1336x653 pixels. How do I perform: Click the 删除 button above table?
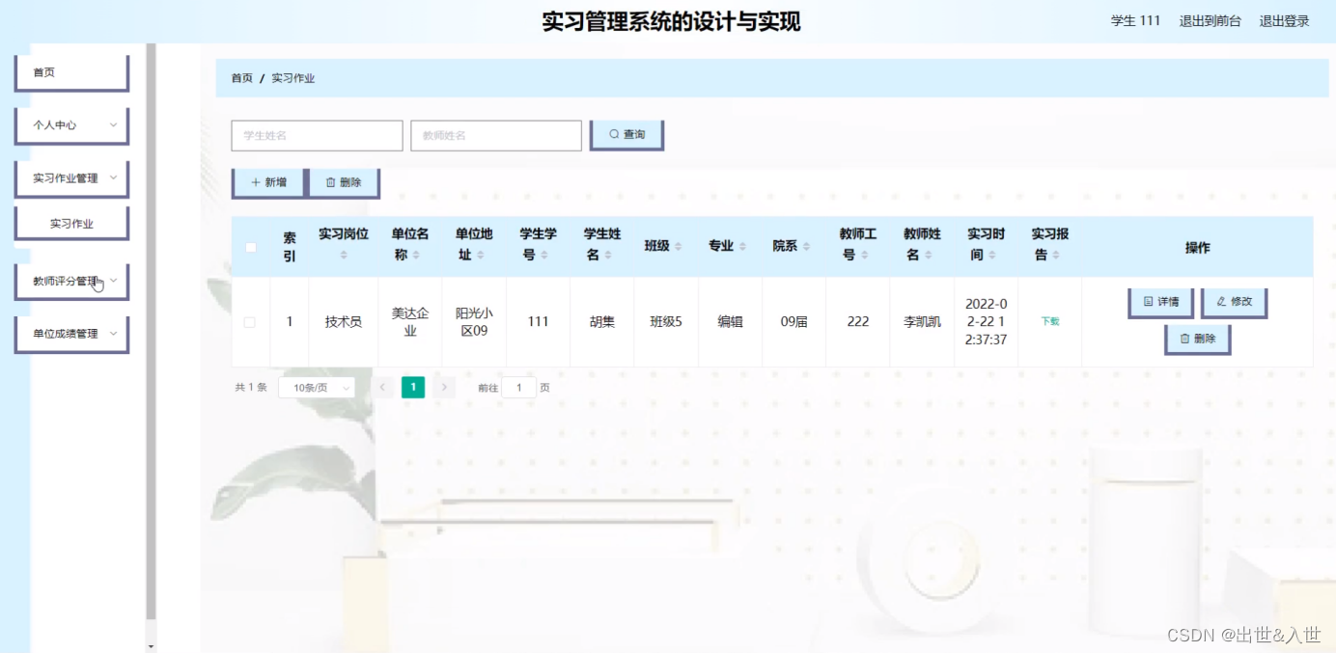point(344,182)
